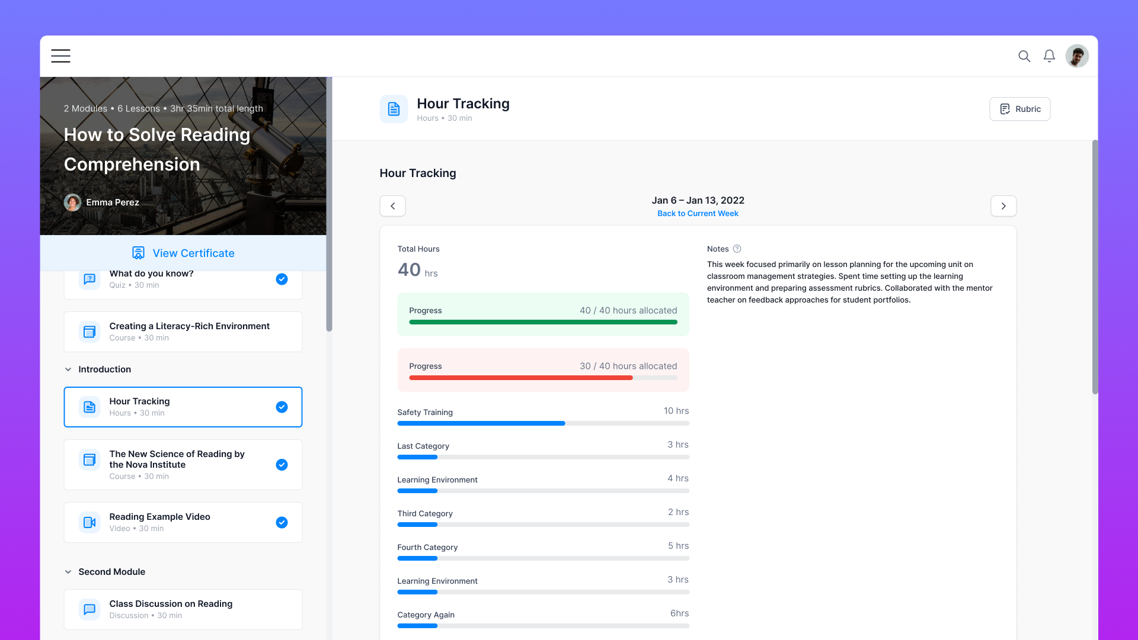Click the 2 Modules • 6 Lessons summary text

[x=164, y=108]
